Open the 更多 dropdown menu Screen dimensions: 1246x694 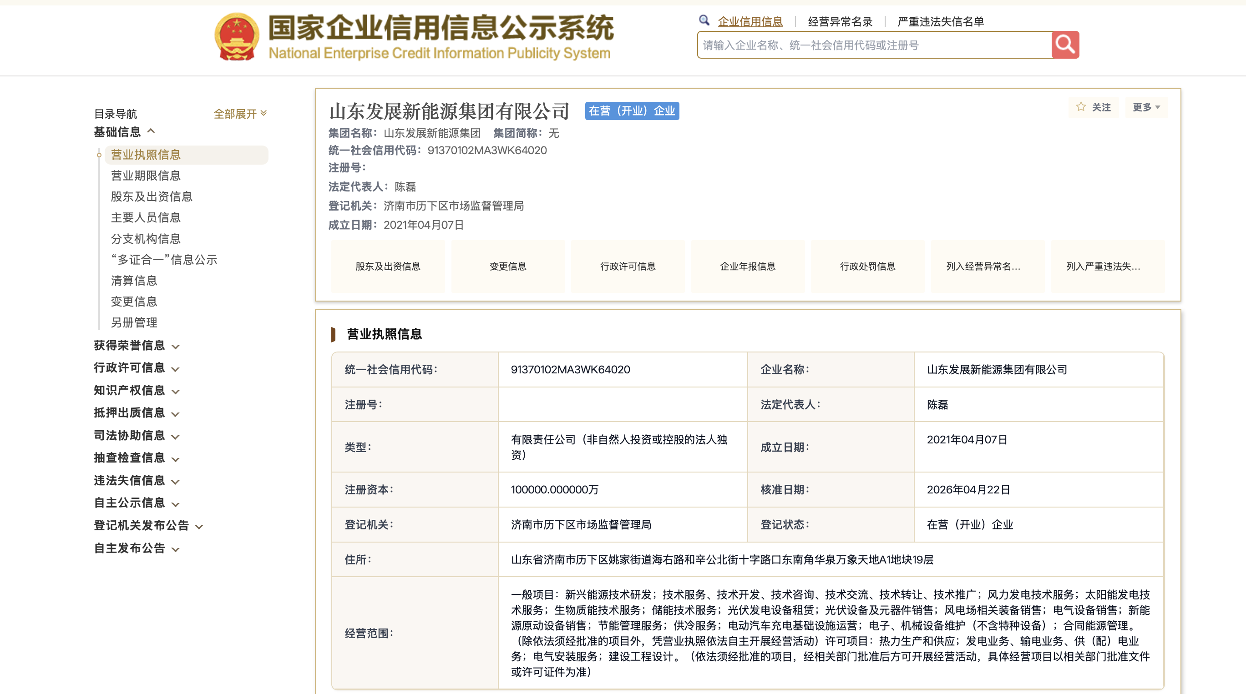[x=1145, y=107]
